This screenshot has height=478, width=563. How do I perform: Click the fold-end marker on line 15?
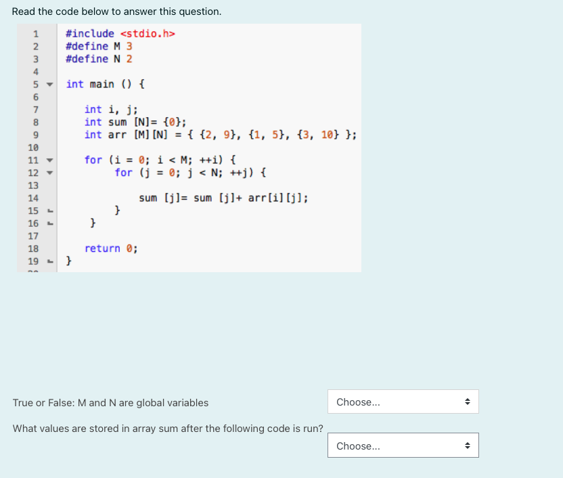(x=49, y=211)
